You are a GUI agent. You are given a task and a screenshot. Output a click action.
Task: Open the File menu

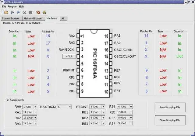click(x=4, y=7)
